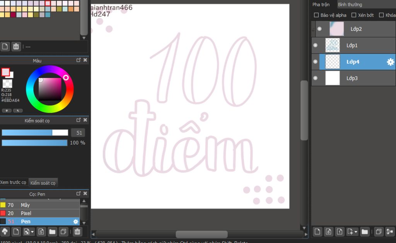
Task: Select the Lớp2 layer
Action: point(356,29)
